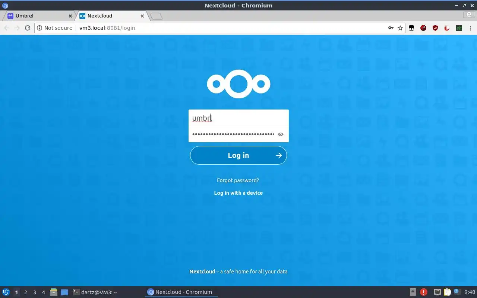Image resolution: width=477 pixels, height=298 pixels.
Task: Open a new browser tab
Action: (156, 16)
